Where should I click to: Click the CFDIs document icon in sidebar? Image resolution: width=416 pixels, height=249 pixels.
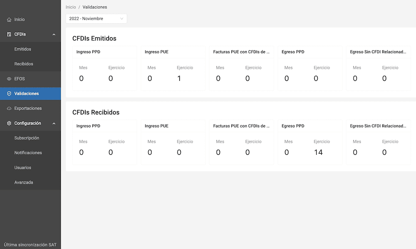coord(9,34)
